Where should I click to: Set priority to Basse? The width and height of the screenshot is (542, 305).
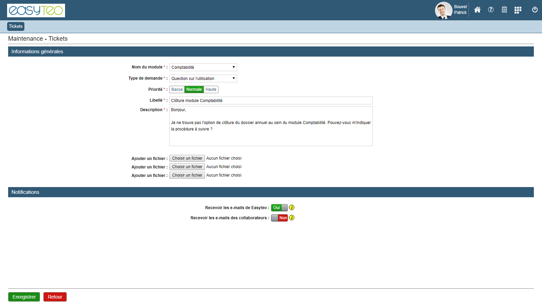[x=177, y=89]
